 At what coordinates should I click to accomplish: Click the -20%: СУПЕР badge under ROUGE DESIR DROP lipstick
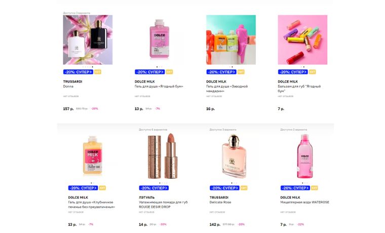[x=154, y=188]
